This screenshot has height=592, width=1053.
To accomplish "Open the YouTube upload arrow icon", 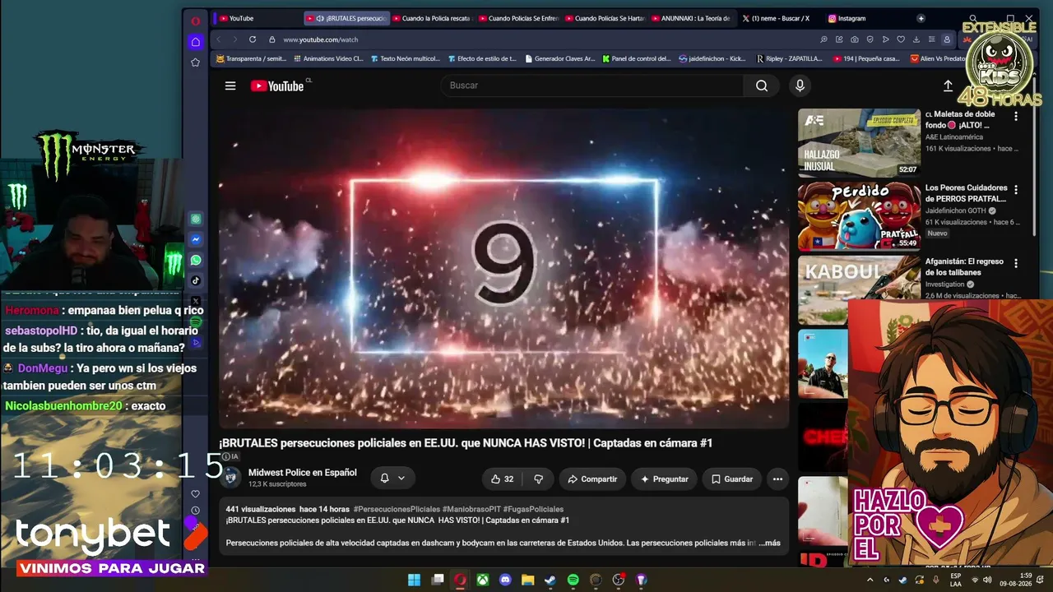I will point(948,86).
